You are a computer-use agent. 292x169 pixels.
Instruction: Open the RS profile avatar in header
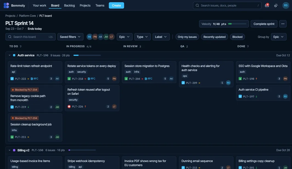coord(286,5)
